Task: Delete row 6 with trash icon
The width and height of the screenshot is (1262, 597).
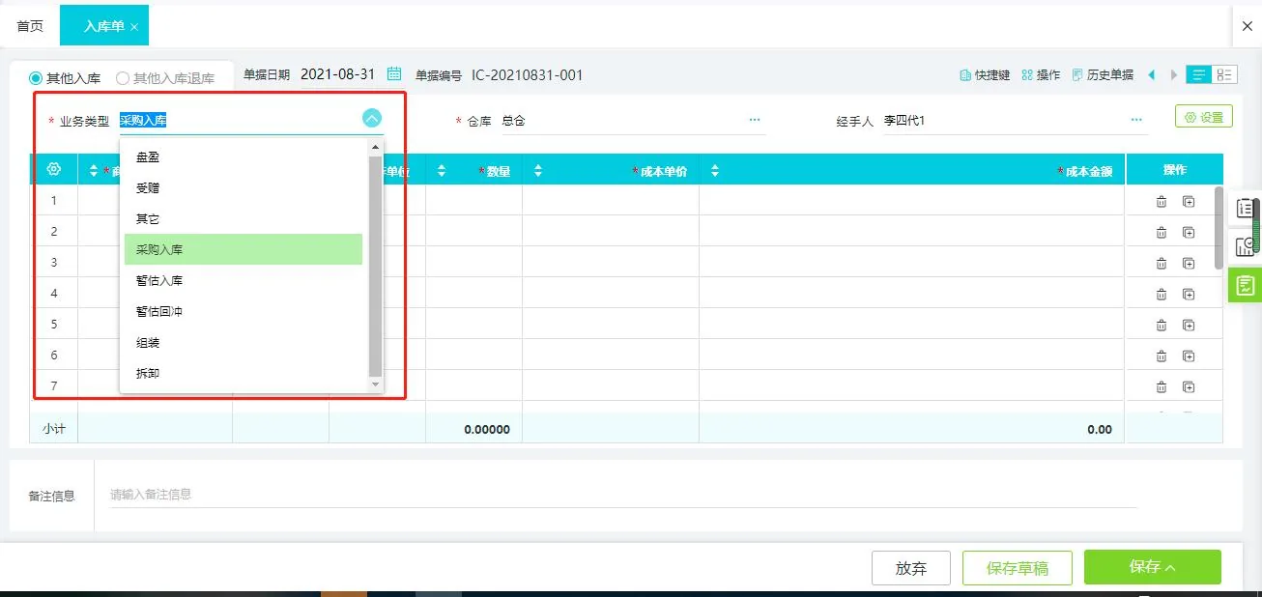Action: point(1162,355)
